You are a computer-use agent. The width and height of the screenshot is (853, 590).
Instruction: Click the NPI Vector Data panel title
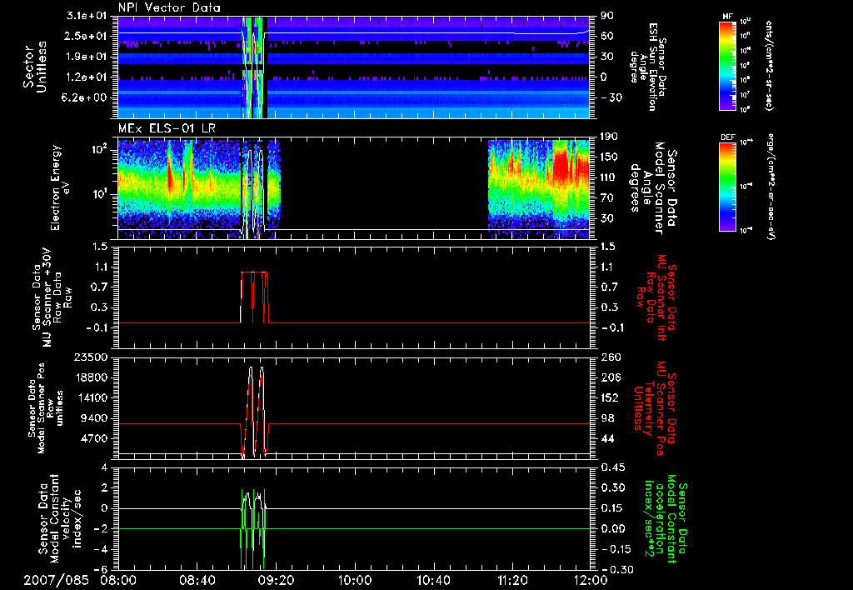pos(169,7)
